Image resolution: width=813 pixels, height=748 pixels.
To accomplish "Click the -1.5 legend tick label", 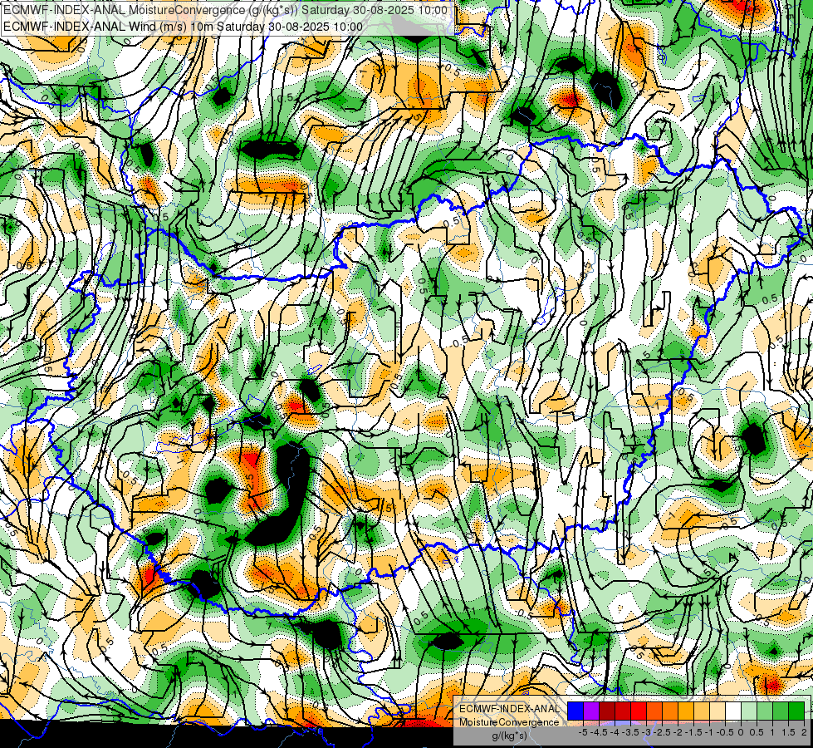I will [693, 732].
